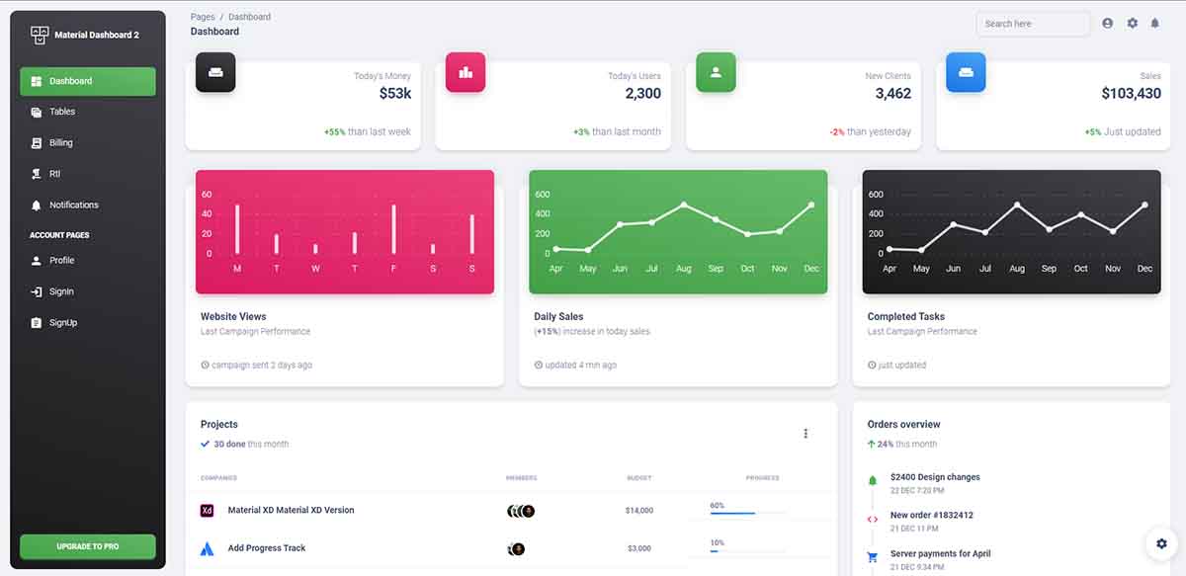Click the Pages breadcrumb link
Image resolution: width=1186 pixels, height=576 pixels.
pos(203,16)
